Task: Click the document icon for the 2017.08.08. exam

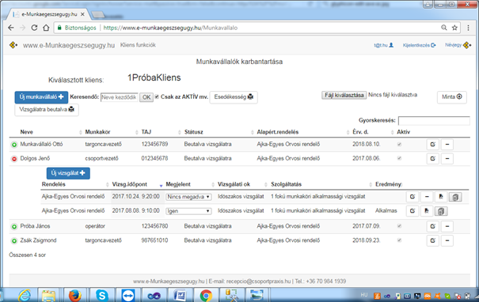Action: (427, 211)
